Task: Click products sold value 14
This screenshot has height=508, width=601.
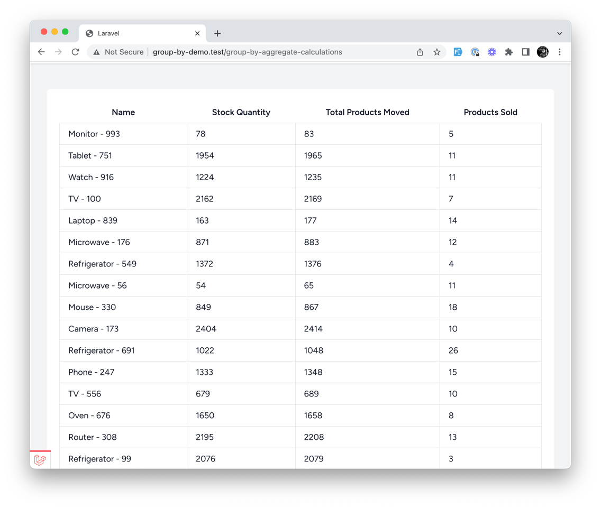Action: tap(453, 220)
